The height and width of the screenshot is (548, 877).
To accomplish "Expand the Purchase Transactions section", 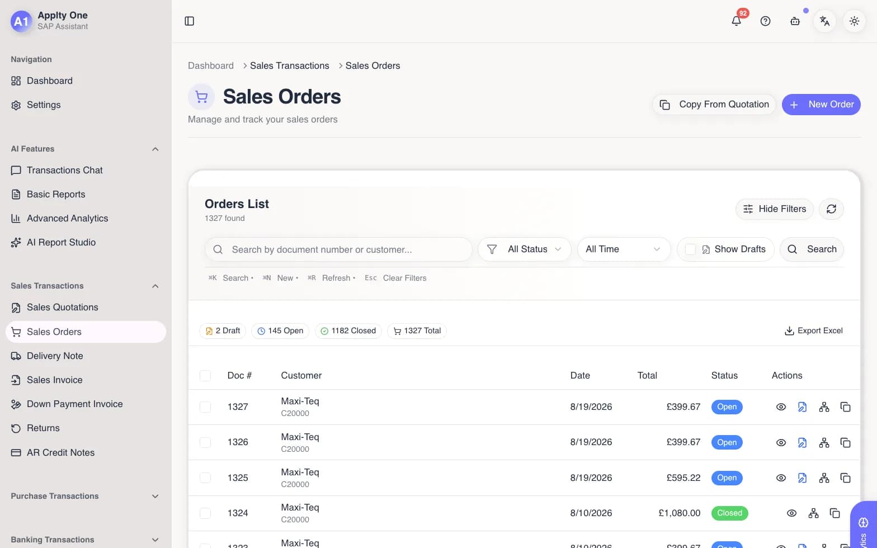I will (x=155, y=497).
